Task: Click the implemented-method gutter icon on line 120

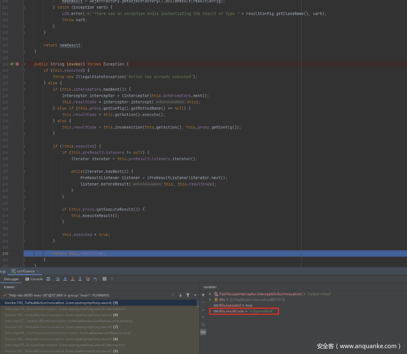Action: pyautogui.click(x=12, y=64)
